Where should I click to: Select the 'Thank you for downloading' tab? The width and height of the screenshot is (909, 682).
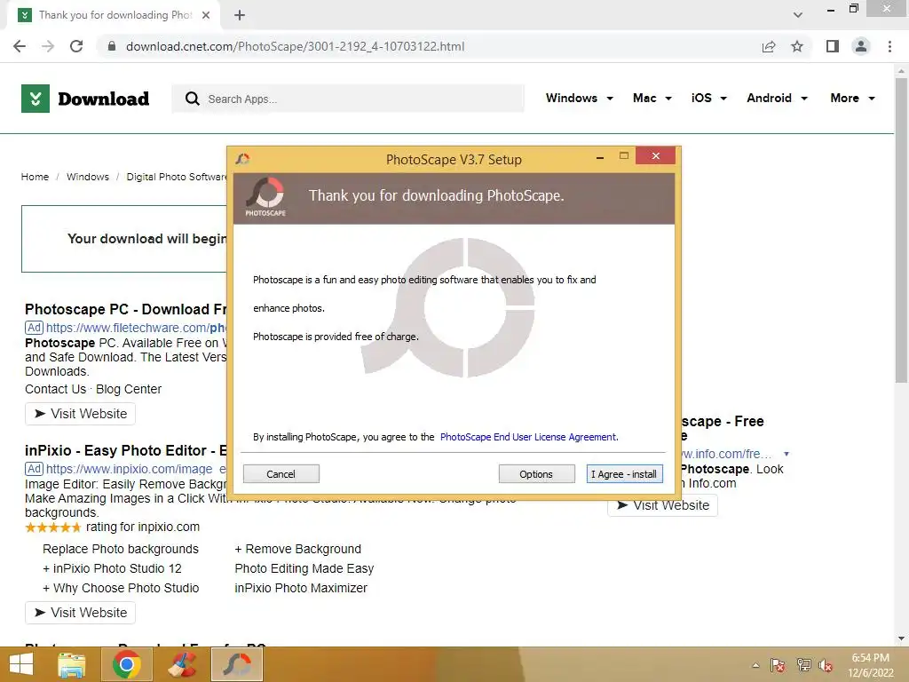pyautogui.click(x=113, y=15)
